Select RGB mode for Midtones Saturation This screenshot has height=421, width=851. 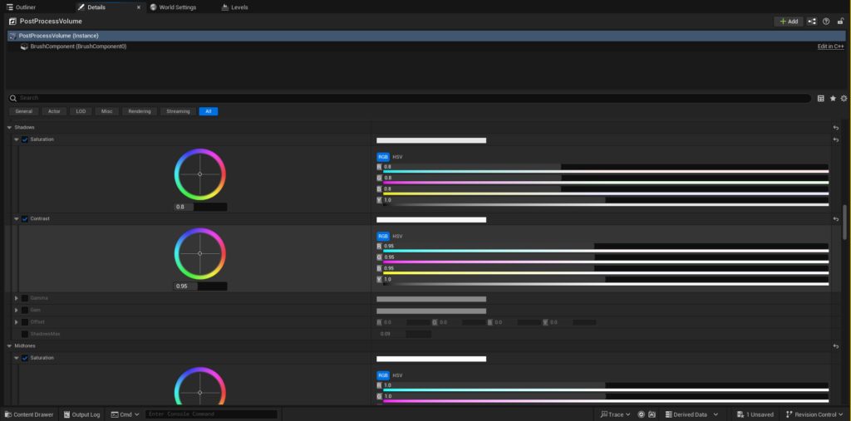pyautogui.click(x=383, y=375)
